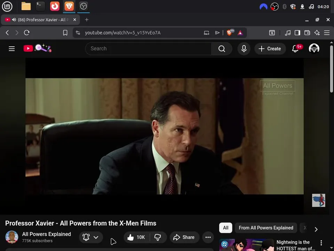Switch to the Brave browser panel icon
The image size is (334, 251).
[69, 6]
